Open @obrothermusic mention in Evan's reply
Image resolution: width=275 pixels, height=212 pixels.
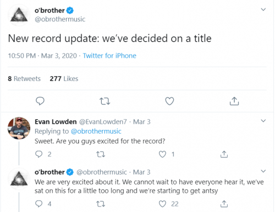(96, 132)
